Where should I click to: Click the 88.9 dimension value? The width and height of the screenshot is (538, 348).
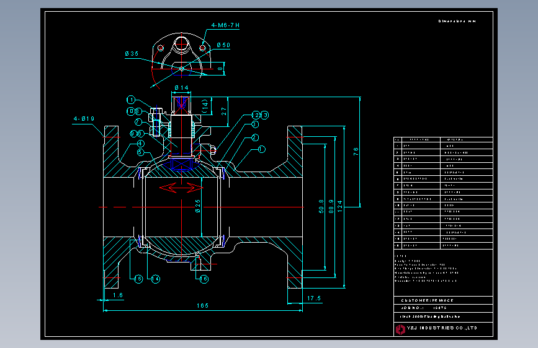coord(331,206)
